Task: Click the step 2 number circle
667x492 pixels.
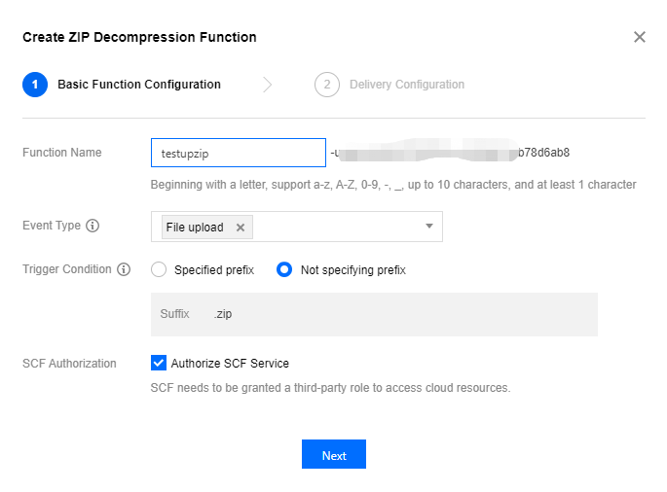Action: tap(327, 85)
